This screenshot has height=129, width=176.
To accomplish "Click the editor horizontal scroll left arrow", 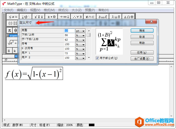I will coord(5,120).
